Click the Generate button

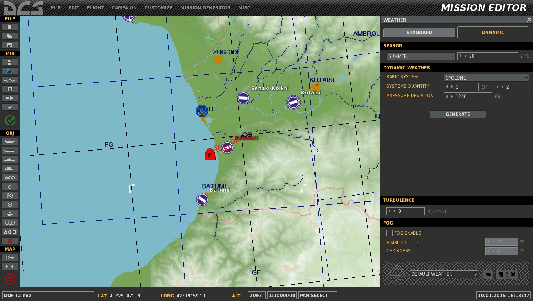(x=458, y=114)
